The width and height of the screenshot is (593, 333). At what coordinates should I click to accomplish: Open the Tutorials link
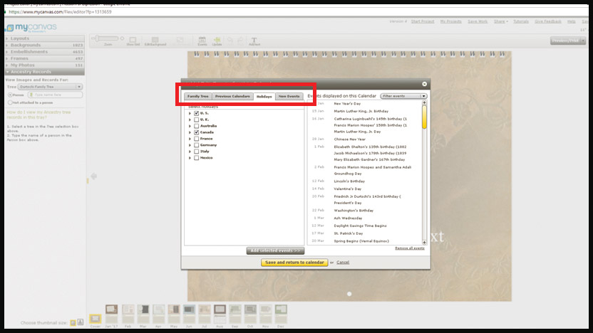point(521,21)
